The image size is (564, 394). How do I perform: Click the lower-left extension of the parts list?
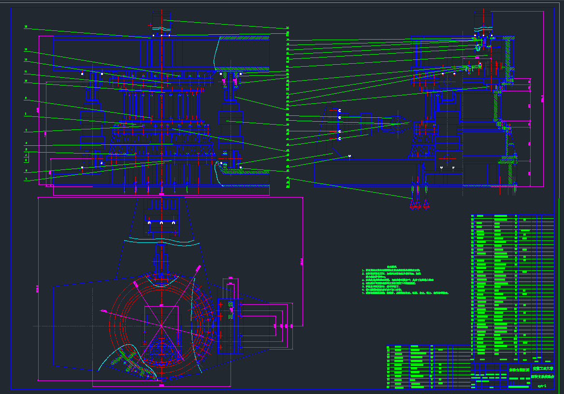coord(429,366)
